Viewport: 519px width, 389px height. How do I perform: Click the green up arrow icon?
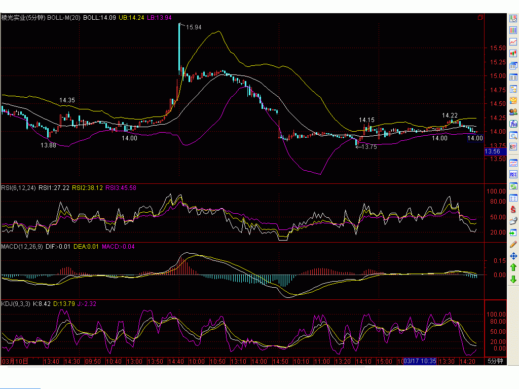(513, 267)
